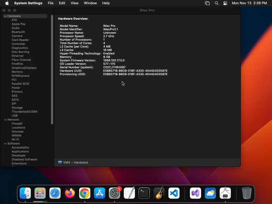Select Extensions under Software
The image size is (272, 204).
19,164
